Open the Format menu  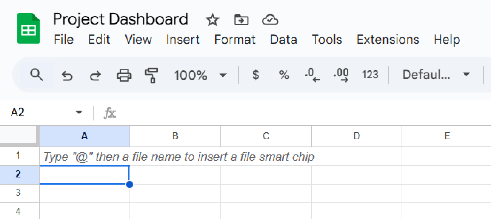(235, 40)
